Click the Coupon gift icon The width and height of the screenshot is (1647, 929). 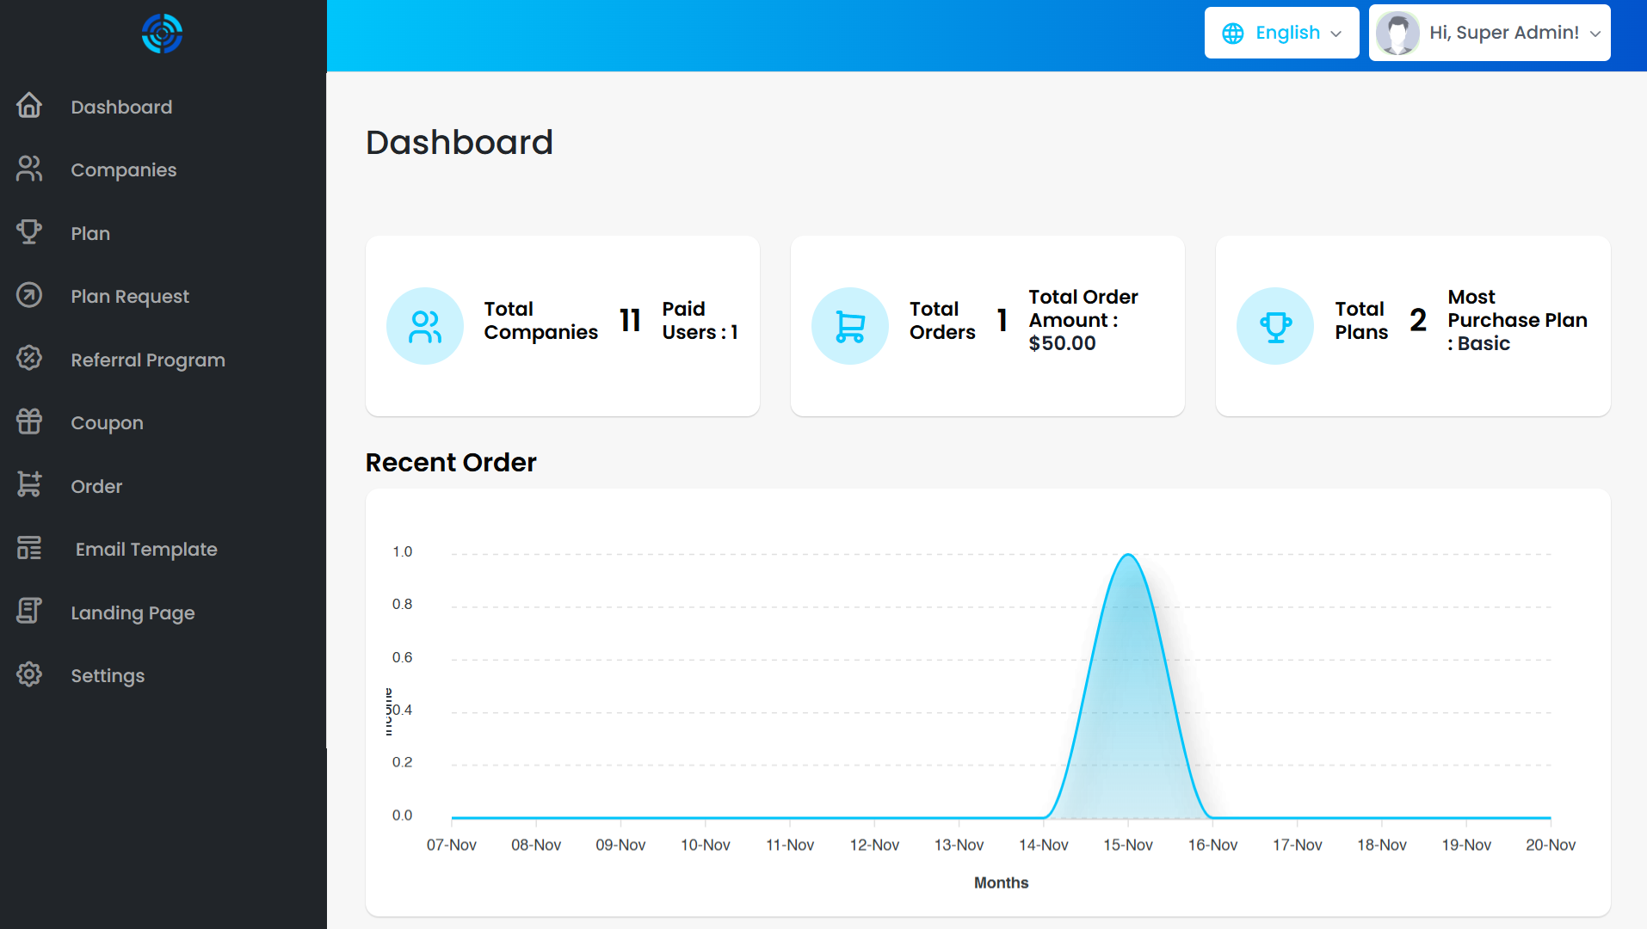coord(29,421)
